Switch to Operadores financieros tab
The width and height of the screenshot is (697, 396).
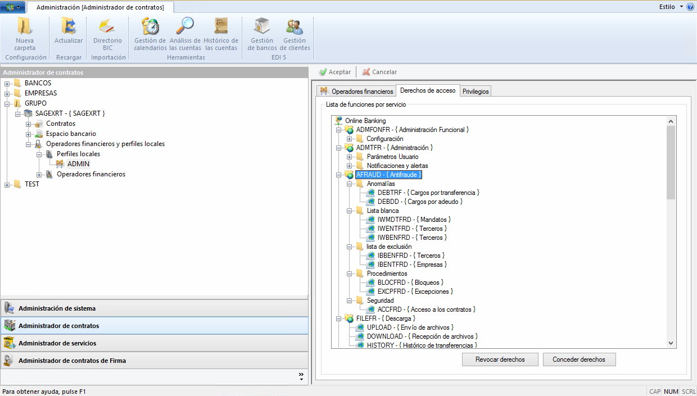[356, 91]
